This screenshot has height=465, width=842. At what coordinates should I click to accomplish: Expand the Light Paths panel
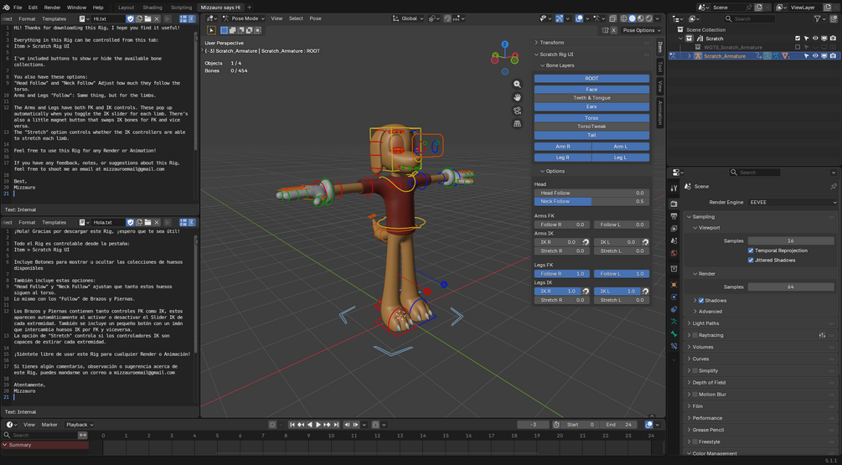(x=761, y=323)
